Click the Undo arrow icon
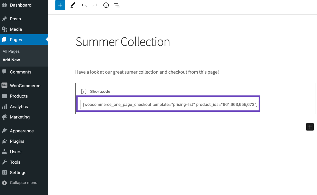Viewport: 317px width, 195px height. (x=84, y=5)
